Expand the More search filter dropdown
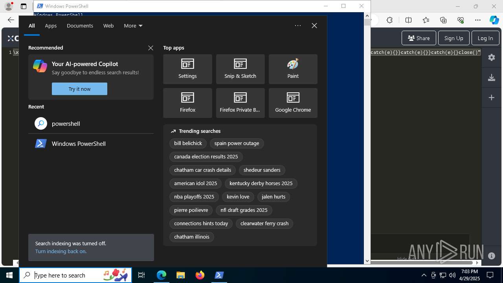The image size is (503, 283). tap(133, 26)
